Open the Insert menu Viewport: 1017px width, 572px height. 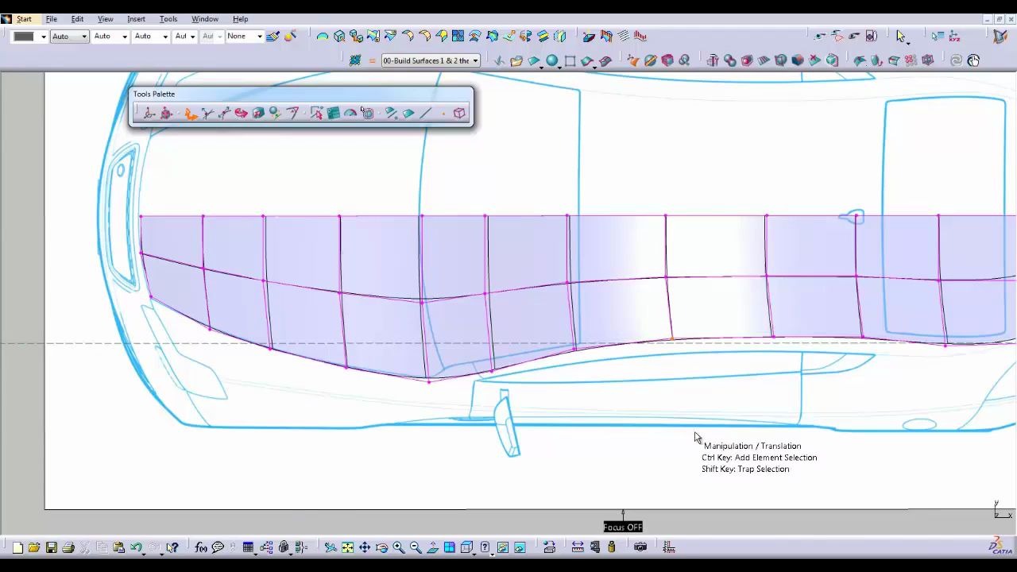tap(136, 19)
